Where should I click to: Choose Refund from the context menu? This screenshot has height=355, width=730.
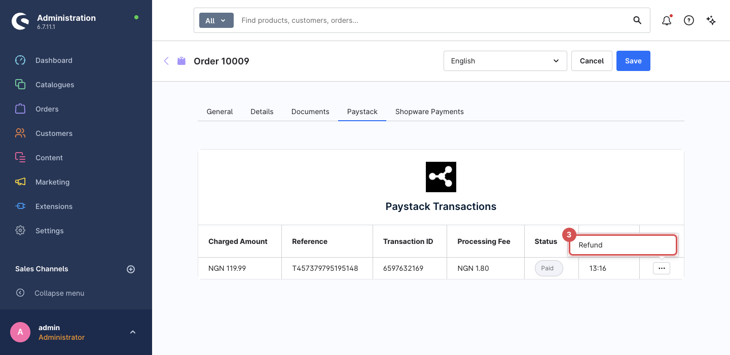point(623,245)
